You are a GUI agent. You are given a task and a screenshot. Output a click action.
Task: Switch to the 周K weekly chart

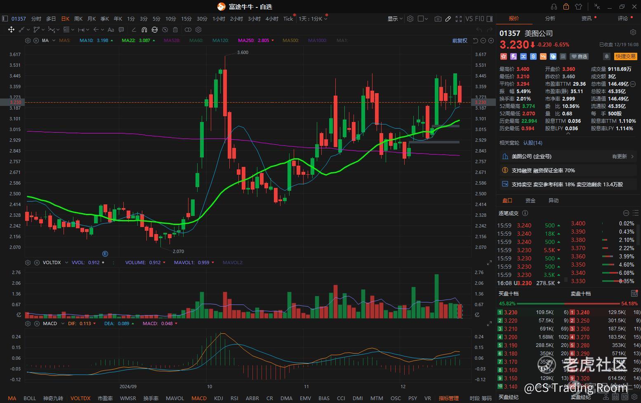pyautogui.click(x=78, y=19)
